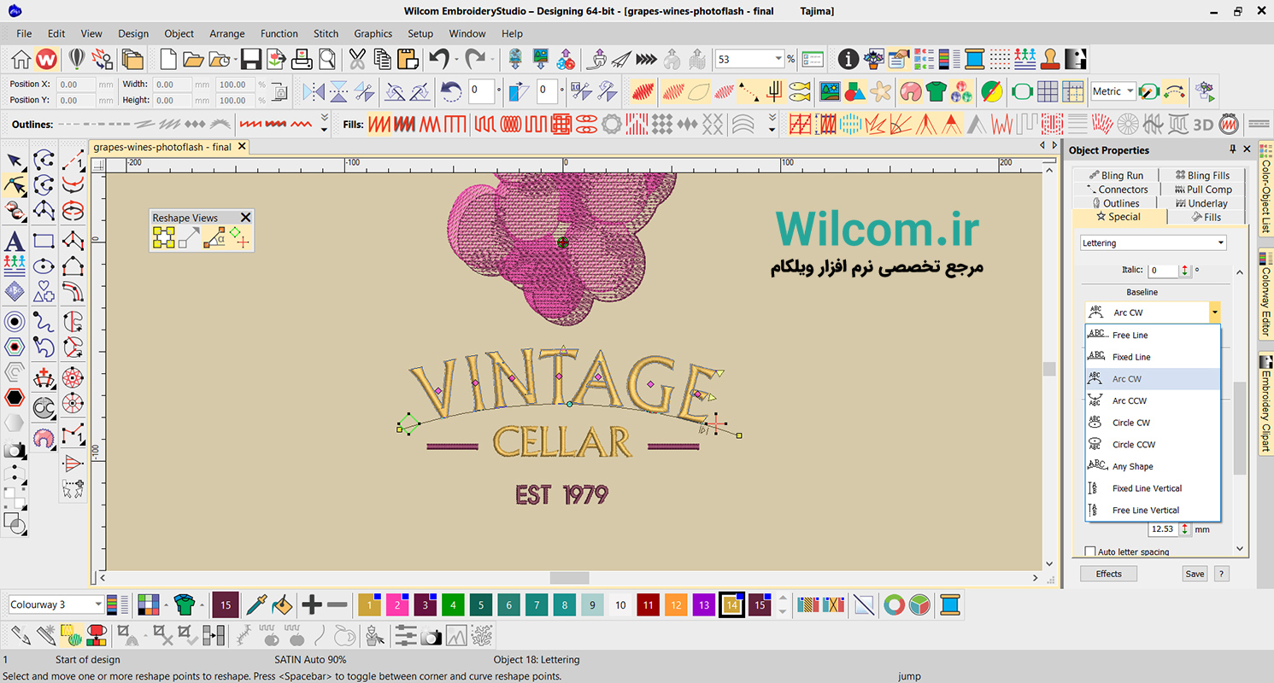Select the Lettering 'A' tool
The image size is (1274, 683).
(15, 242)
